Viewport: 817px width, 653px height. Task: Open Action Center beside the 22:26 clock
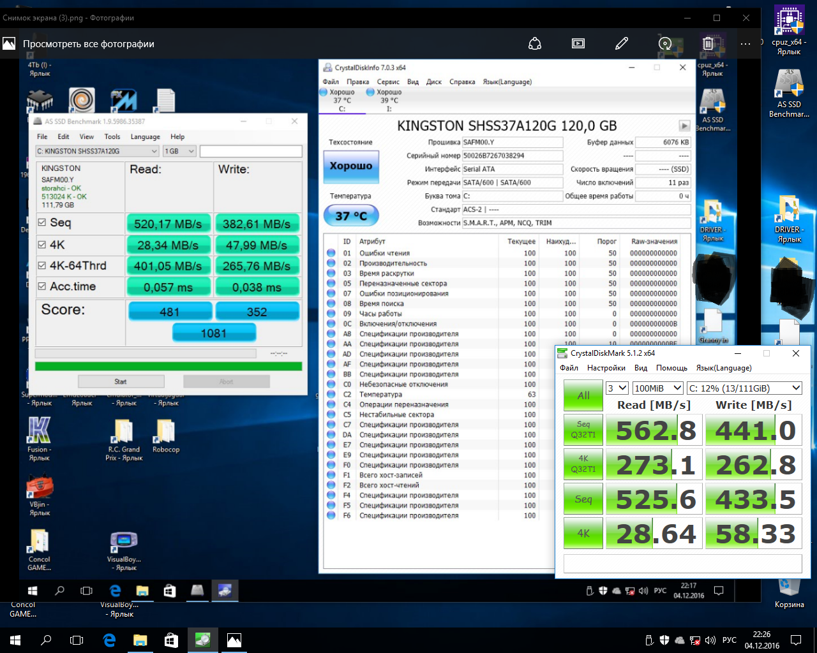pyautogui.click(x=796, y=640)
